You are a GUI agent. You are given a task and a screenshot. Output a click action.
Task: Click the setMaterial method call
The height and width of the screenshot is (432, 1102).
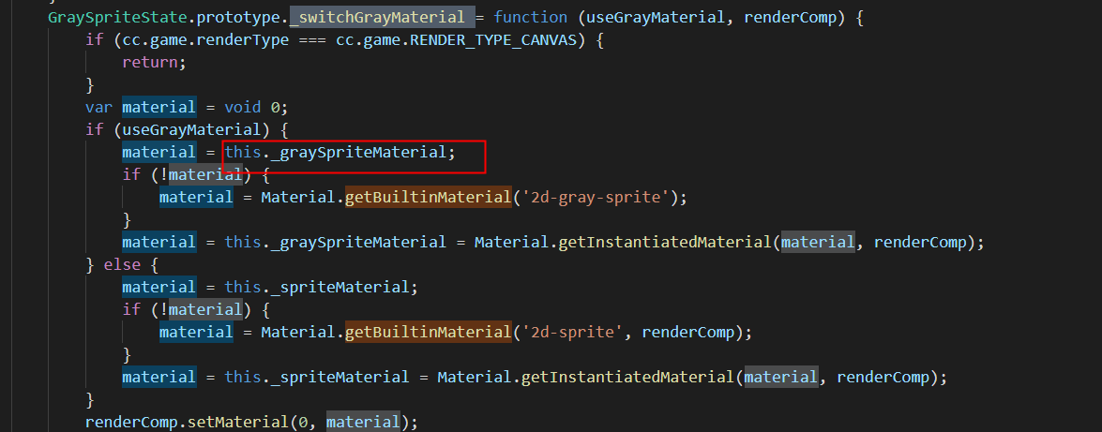pos(250,422)
